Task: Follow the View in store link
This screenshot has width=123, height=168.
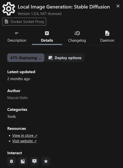Action: pyautogui.click(x=25, y=136)
